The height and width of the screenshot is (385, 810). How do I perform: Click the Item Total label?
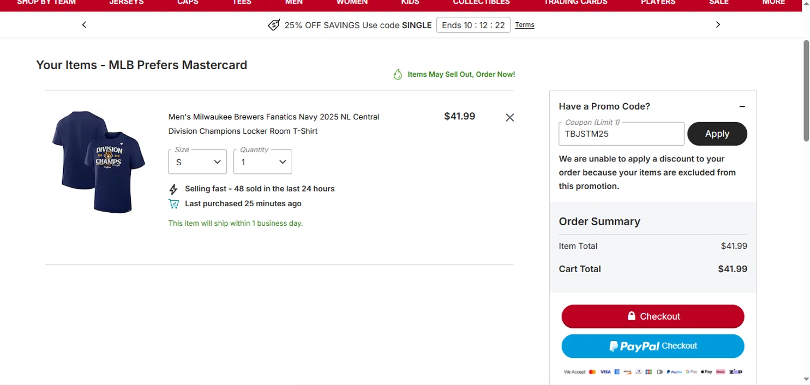[x=578, y=246]
